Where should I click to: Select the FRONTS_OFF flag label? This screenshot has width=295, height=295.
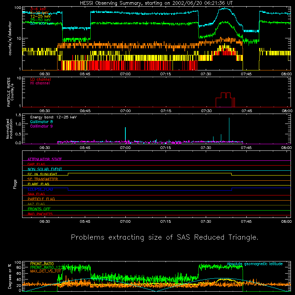(39, 209)
